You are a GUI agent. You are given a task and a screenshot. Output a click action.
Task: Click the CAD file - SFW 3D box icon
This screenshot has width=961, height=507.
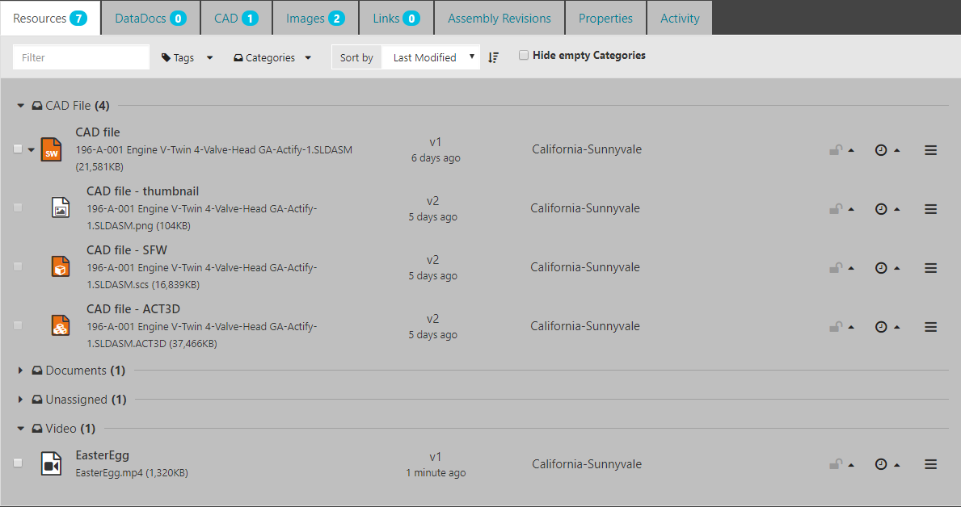tap(60, 266)
